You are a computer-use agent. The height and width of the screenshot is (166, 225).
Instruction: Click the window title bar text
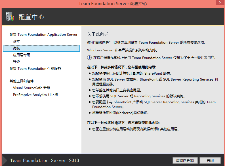(x=113, y=4)
